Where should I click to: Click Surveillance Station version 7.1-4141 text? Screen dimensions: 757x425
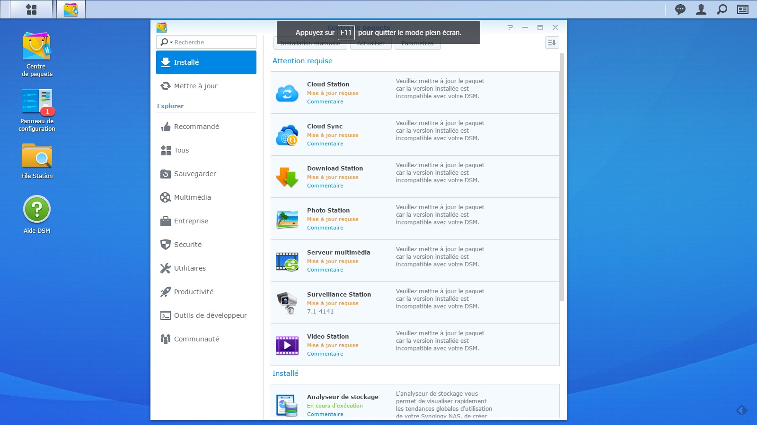pyautogui.click(x=320, y=312)
